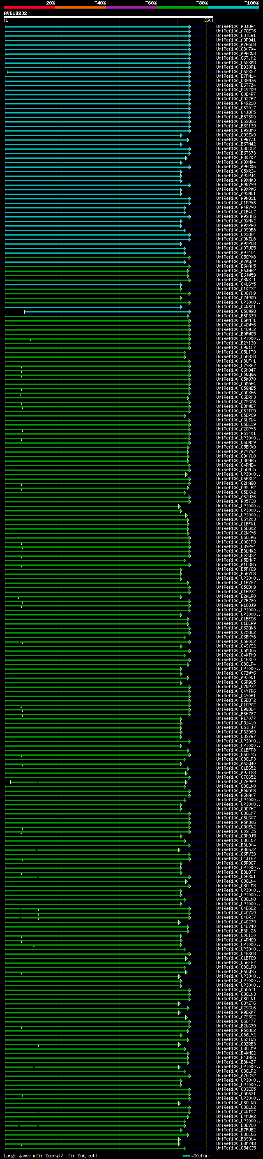Open hit UniRef100_A9P941

pos(236,40)
